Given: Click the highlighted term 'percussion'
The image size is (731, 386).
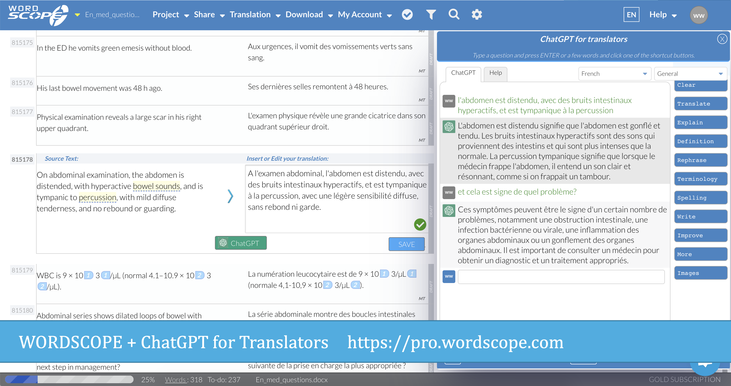Looking at the screenshot, I should click(x=97, y=197).
